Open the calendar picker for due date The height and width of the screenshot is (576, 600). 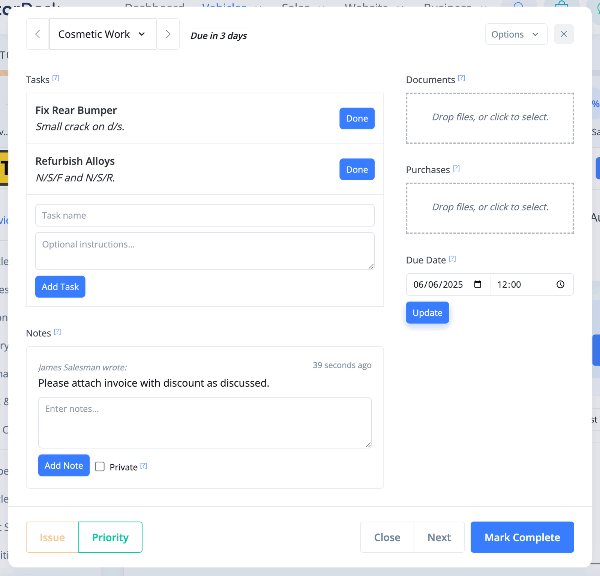coord(478,284)
